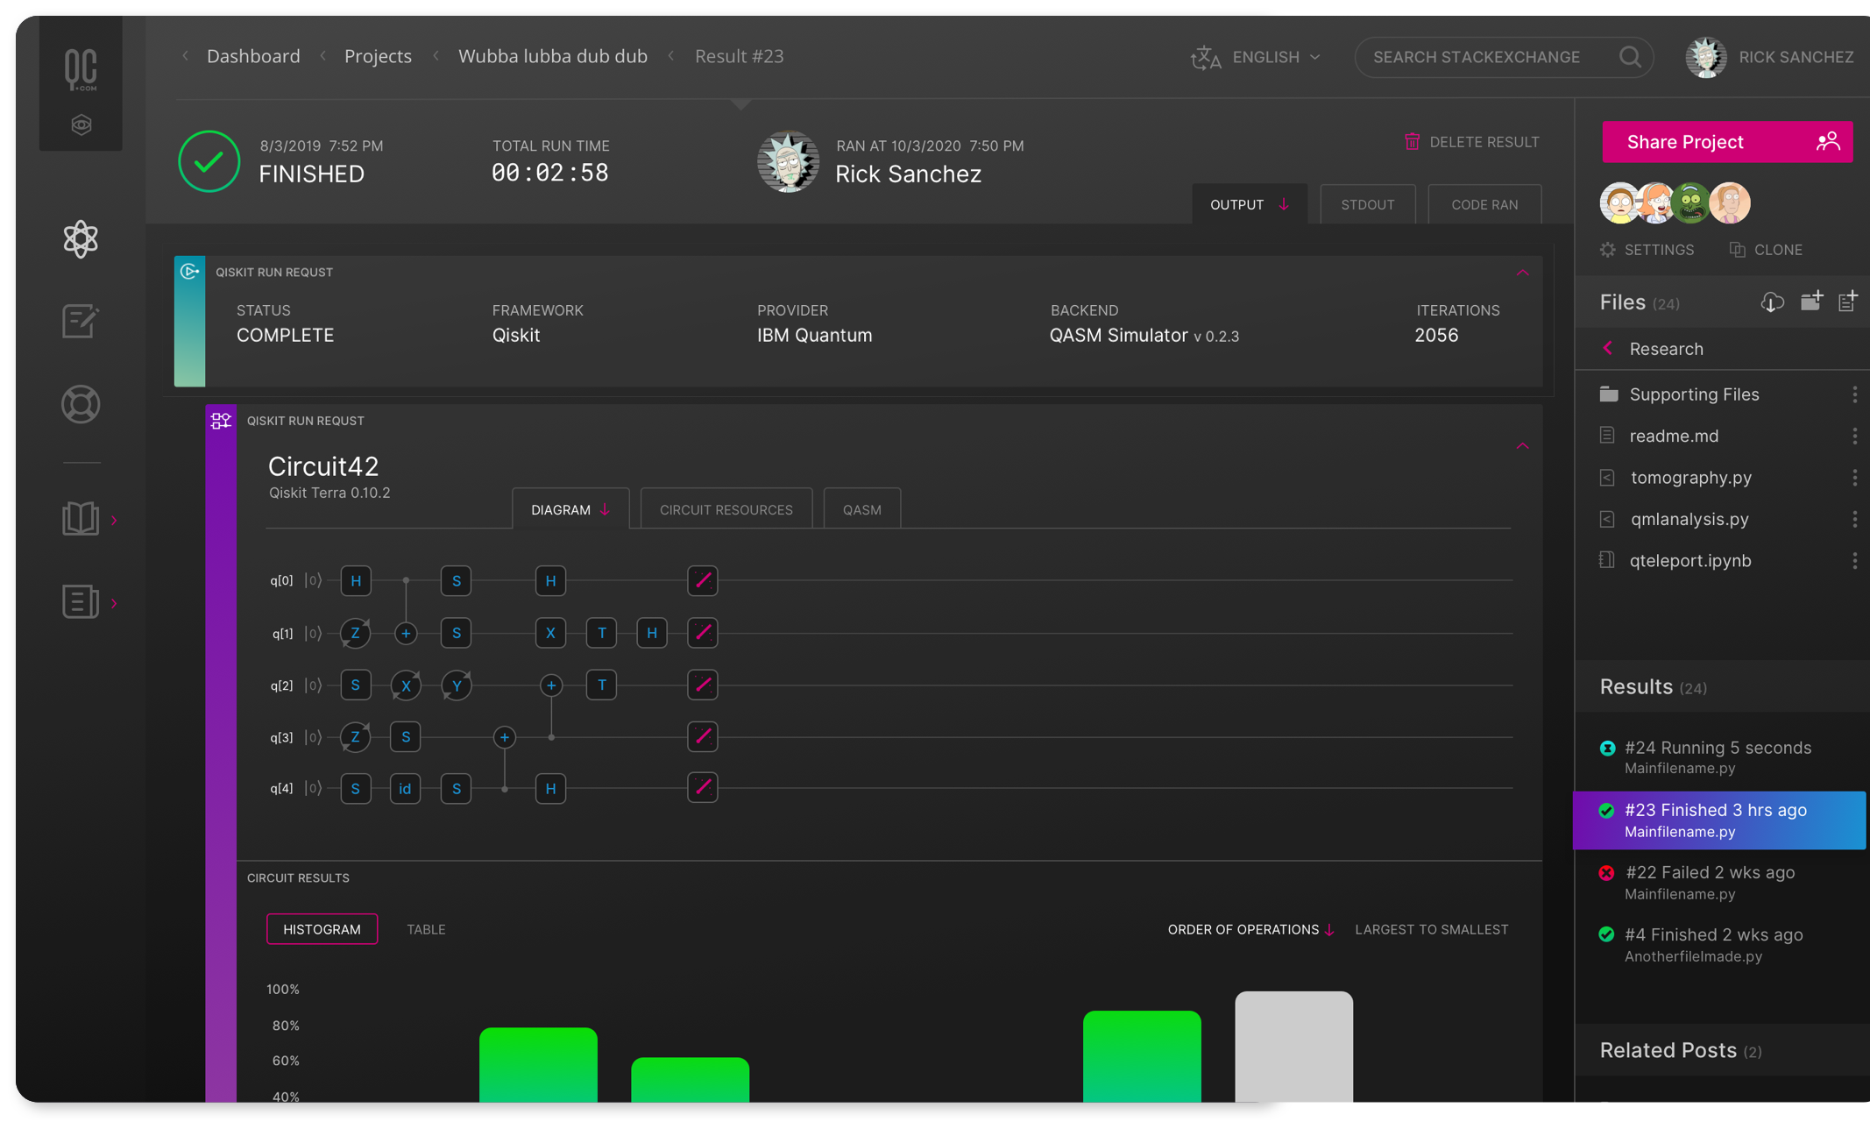Click the add new file icon
1870x1129 pixels.
(x=1847, y=302)
